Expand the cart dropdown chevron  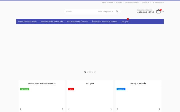(x=163, y=11)
